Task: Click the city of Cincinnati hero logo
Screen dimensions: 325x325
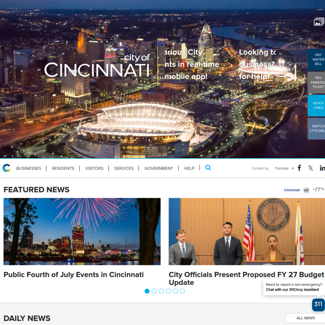Action: 97,66
